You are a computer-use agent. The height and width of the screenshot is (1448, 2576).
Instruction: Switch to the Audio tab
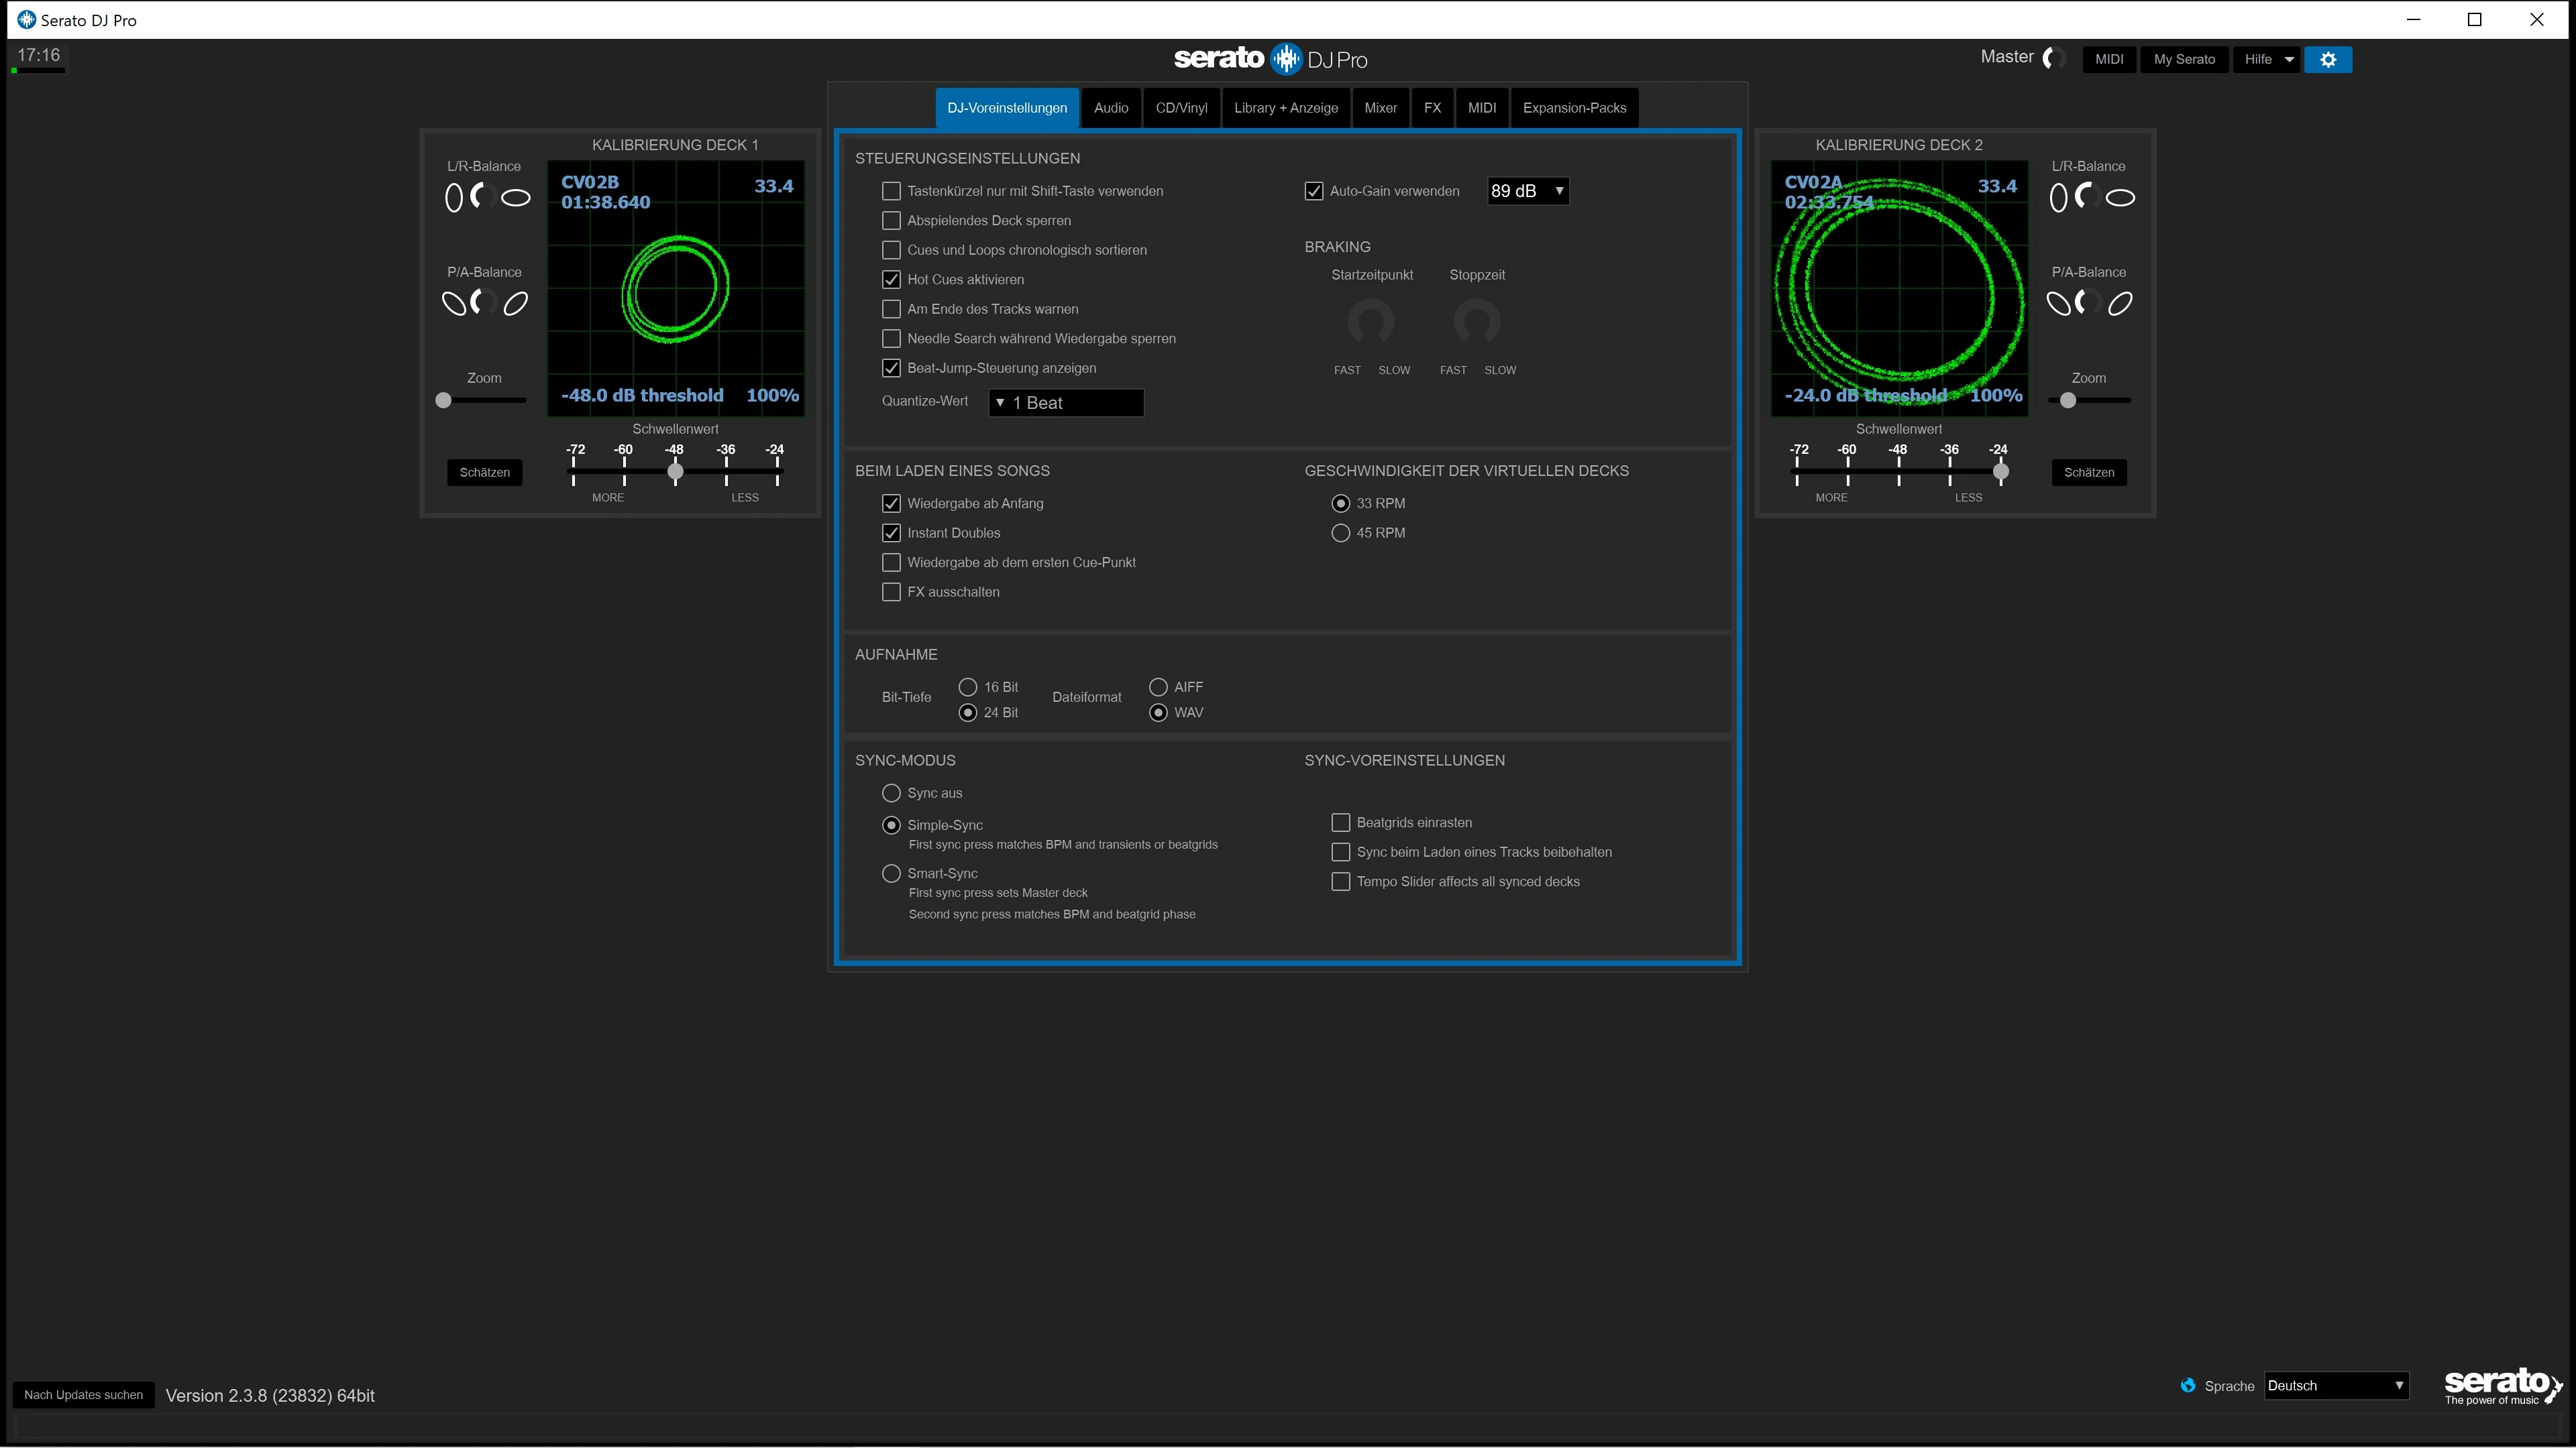1110,108
